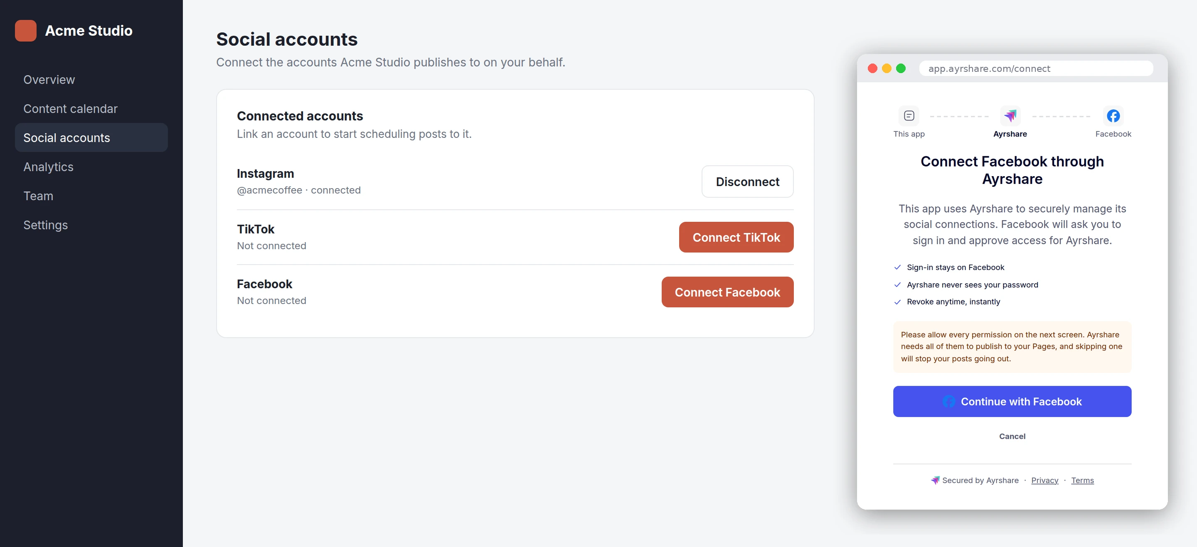Click the This app step label
Screen dimensions: 1197x547
(909, 134)
